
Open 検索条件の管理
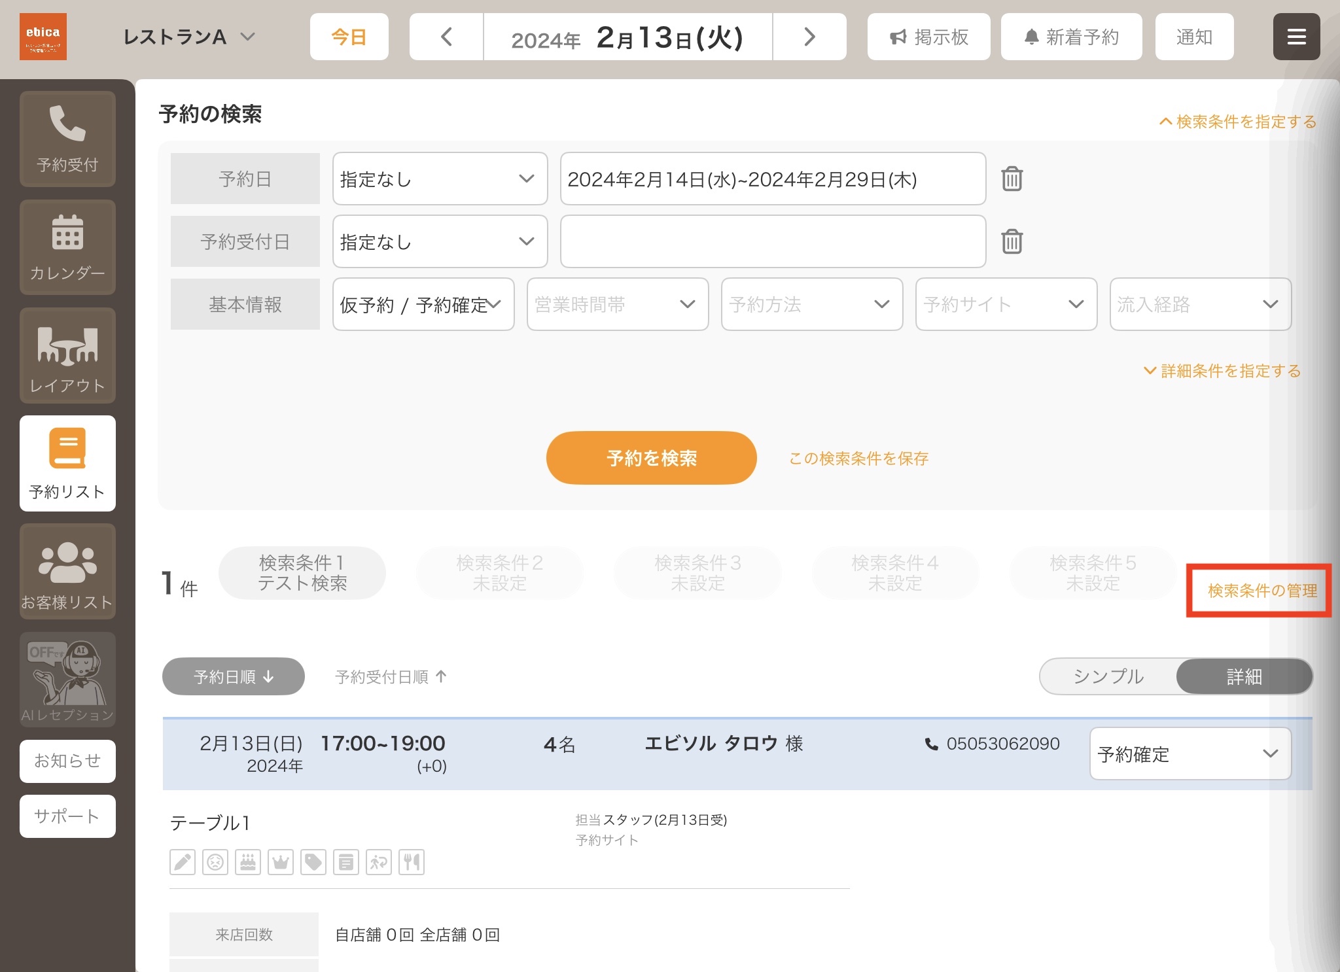[1262, 591]
